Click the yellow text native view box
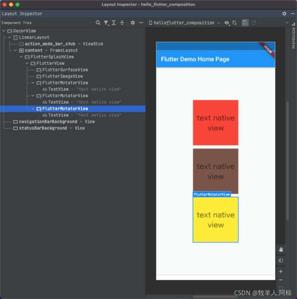Viewport: 297px width, 299px height. pyautogui.click(x=215, y=219)
